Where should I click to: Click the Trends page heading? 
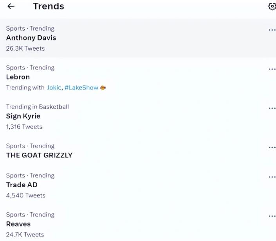(48, 6)
